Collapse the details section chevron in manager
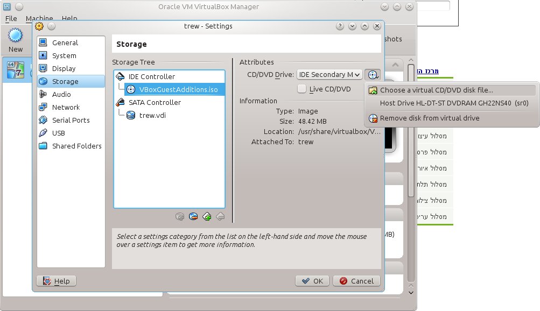Viewport: 540px width, 311px height. coord(395,65)
